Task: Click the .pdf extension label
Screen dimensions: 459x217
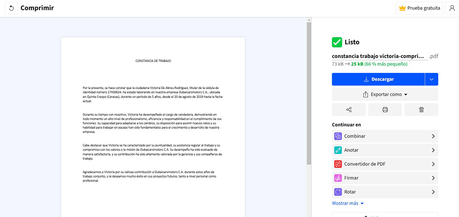Action: (x=433, y=56)
